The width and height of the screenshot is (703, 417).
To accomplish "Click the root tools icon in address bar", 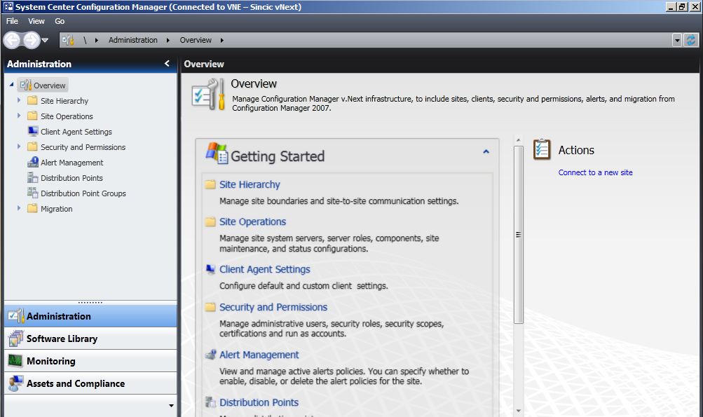I will pyautogui.click(x=68, y=41).
